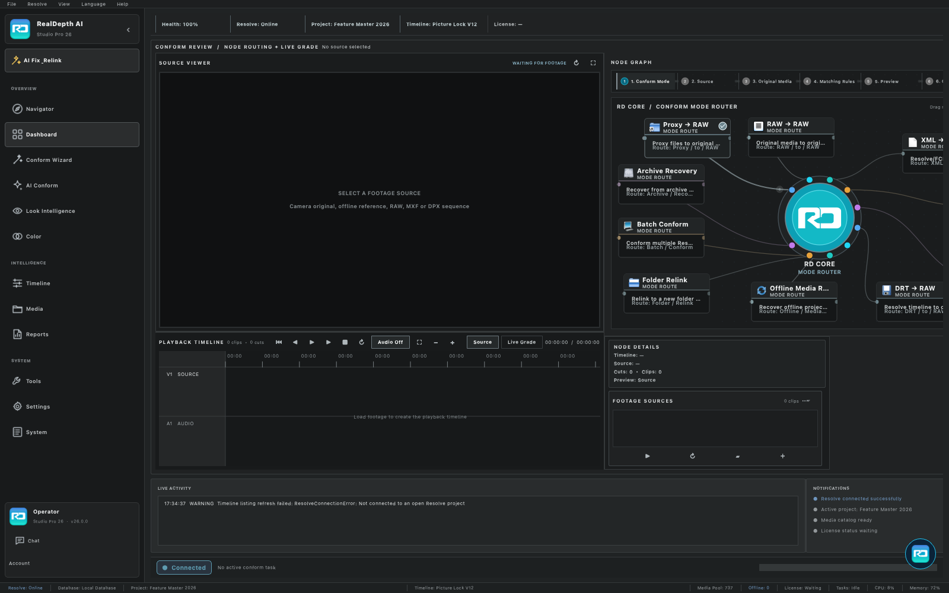Toggle fullscreen from the playback timeline toolbar
The width and height of the screenshot is (949, 593).
point(419,342)
